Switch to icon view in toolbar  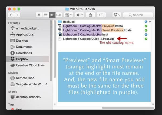pos(39,15)
